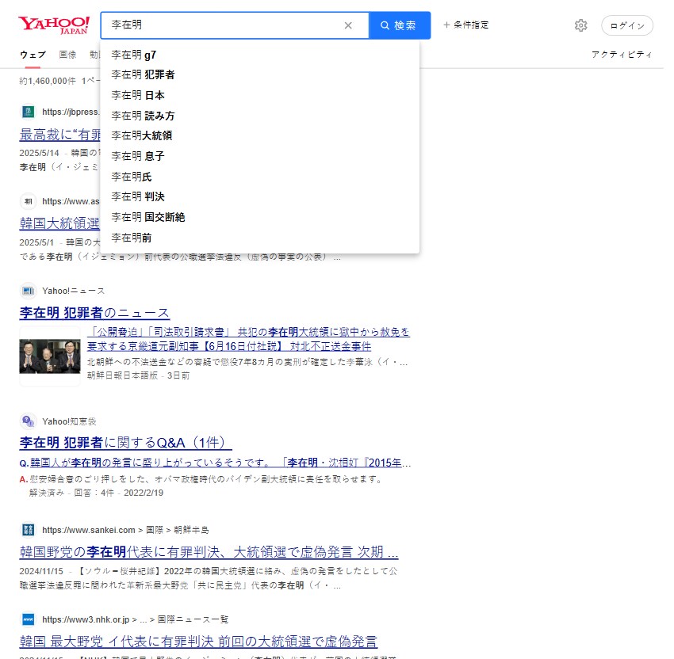Select the ウェブ tab

coord(33,55)
